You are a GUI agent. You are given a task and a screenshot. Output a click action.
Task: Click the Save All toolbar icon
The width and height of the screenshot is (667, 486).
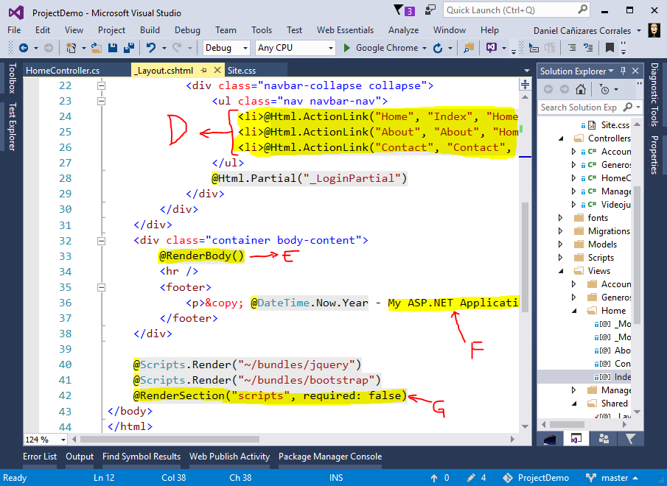129,48
